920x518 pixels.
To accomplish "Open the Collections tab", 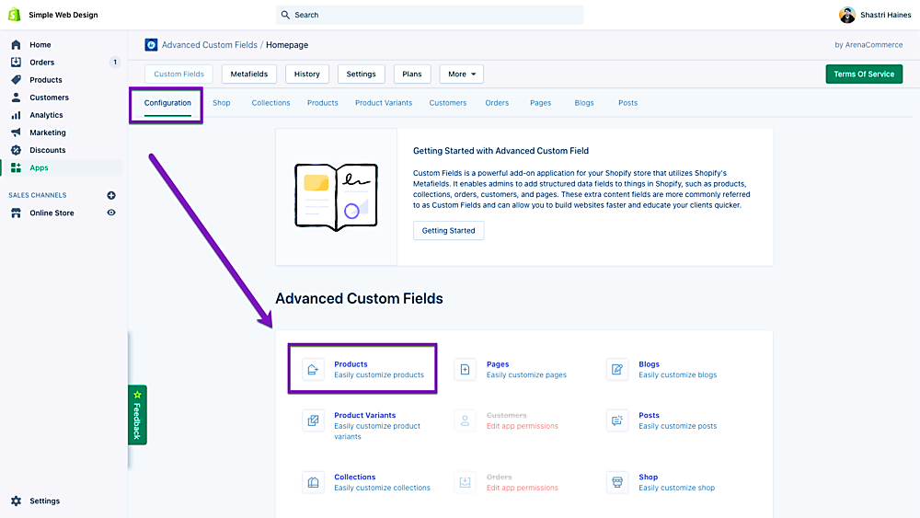I will click(x=271, y=103).
